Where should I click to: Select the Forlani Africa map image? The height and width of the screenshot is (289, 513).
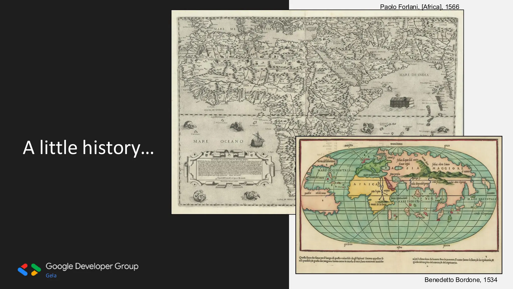point(317,112)
